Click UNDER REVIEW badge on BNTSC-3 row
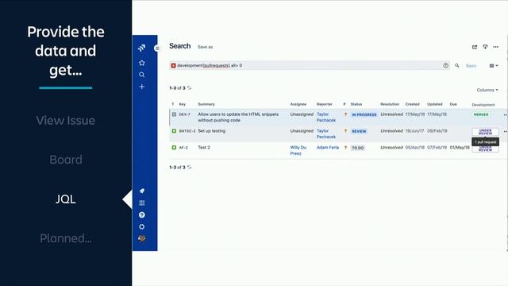508x286 pixels. (485, 132)
